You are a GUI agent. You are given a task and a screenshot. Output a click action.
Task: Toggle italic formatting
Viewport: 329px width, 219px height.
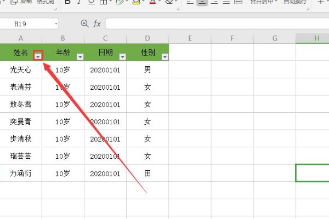click(x=79, y=2)
